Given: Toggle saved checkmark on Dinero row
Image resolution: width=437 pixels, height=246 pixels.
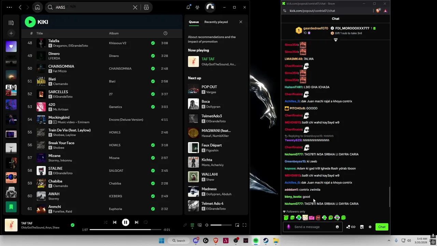Looking at the screenshot, I should (153, 56).
